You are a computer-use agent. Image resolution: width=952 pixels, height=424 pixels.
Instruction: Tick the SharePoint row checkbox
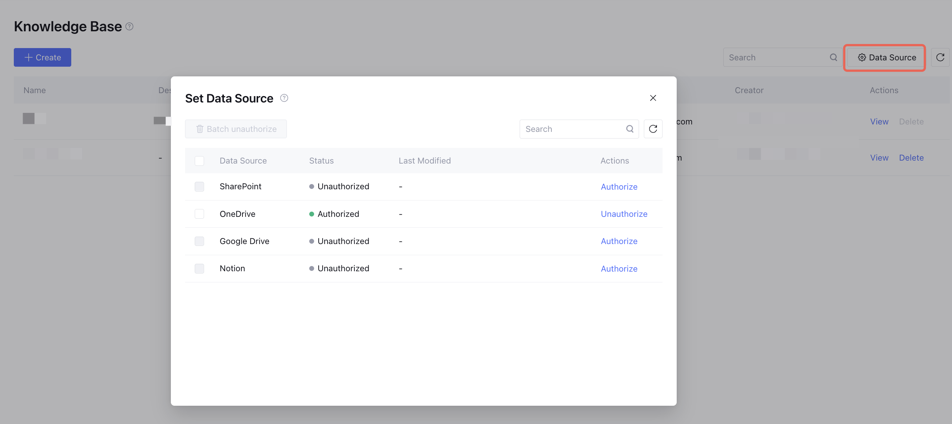(199, 187)
